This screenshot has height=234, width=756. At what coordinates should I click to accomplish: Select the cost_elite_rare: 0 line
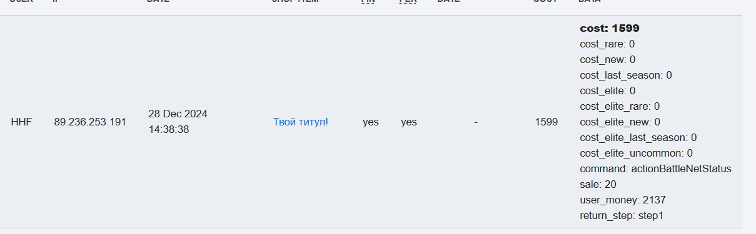click(x=620, y=107)
